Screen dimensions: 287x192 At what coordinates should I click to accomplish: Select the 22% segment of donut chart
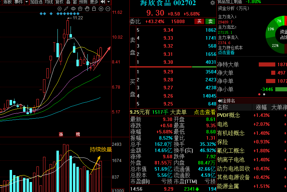(275, 46)
